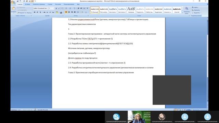
Task: Apply the yellow text highlight color
Action: pyautogui.click(x=57, y=12)
